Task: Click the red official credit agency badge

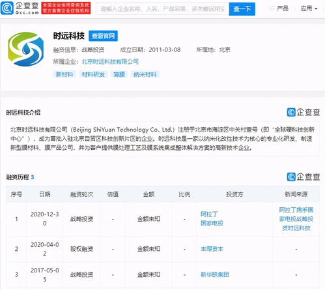Action: [66, 8]
